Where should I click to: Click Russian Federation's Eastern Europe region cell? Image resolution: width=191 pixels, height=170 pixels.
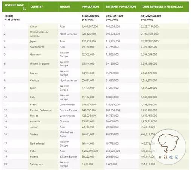click(69, 110)
